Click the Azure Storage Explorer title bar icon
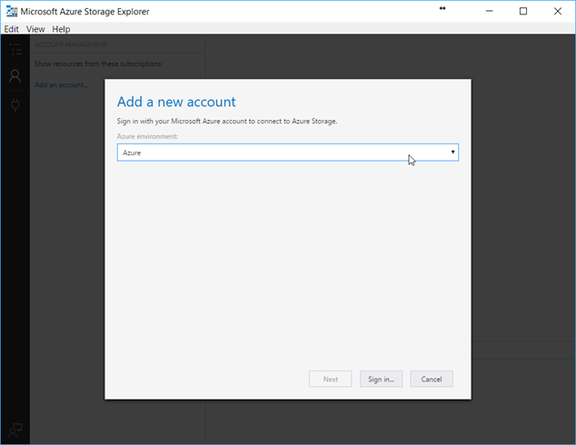Screen dimensions: 576x445 pos(12,12)
